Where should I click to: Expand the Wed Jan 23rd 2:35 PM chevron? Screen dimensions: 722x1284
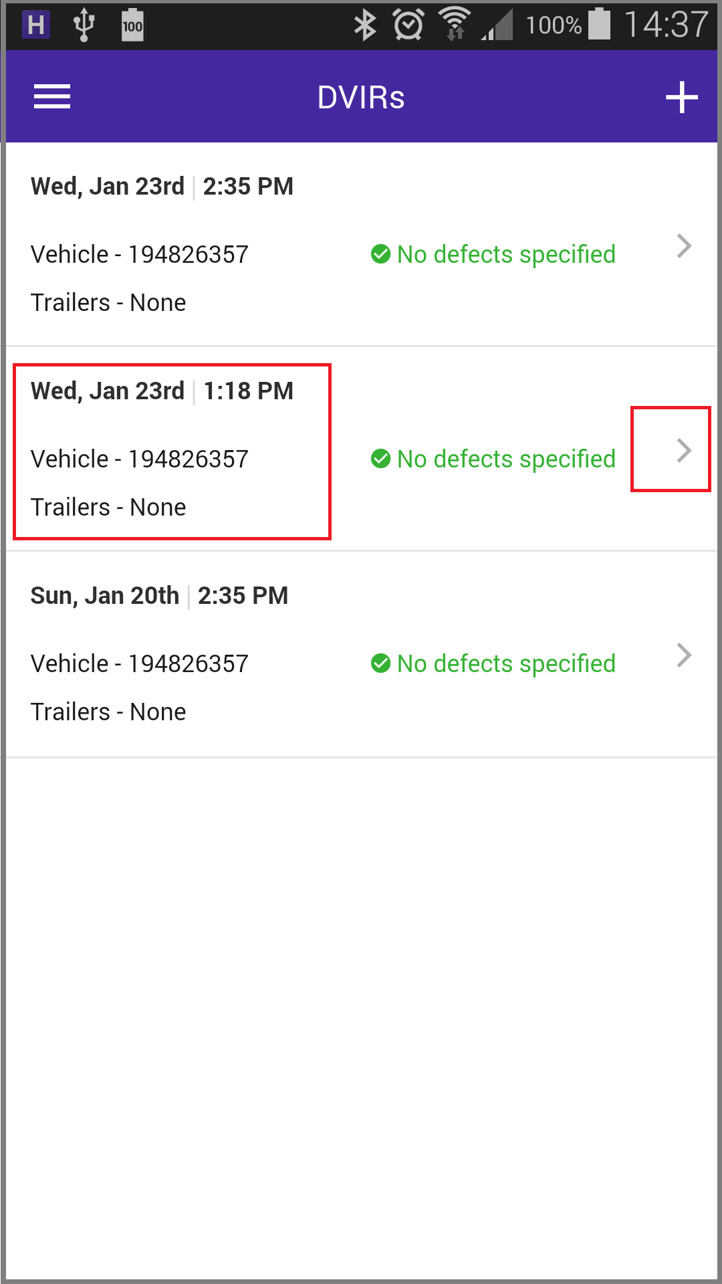(x=684, y=246)
